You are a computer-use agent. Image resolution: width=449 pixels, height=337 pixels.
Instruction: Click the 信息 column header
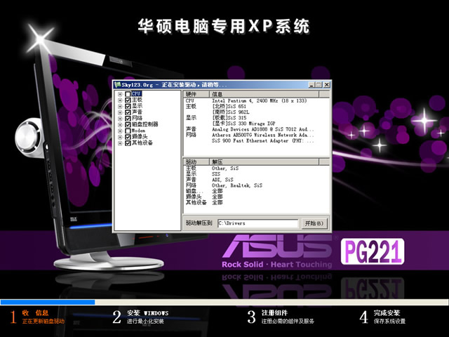[x=264, y=94]
